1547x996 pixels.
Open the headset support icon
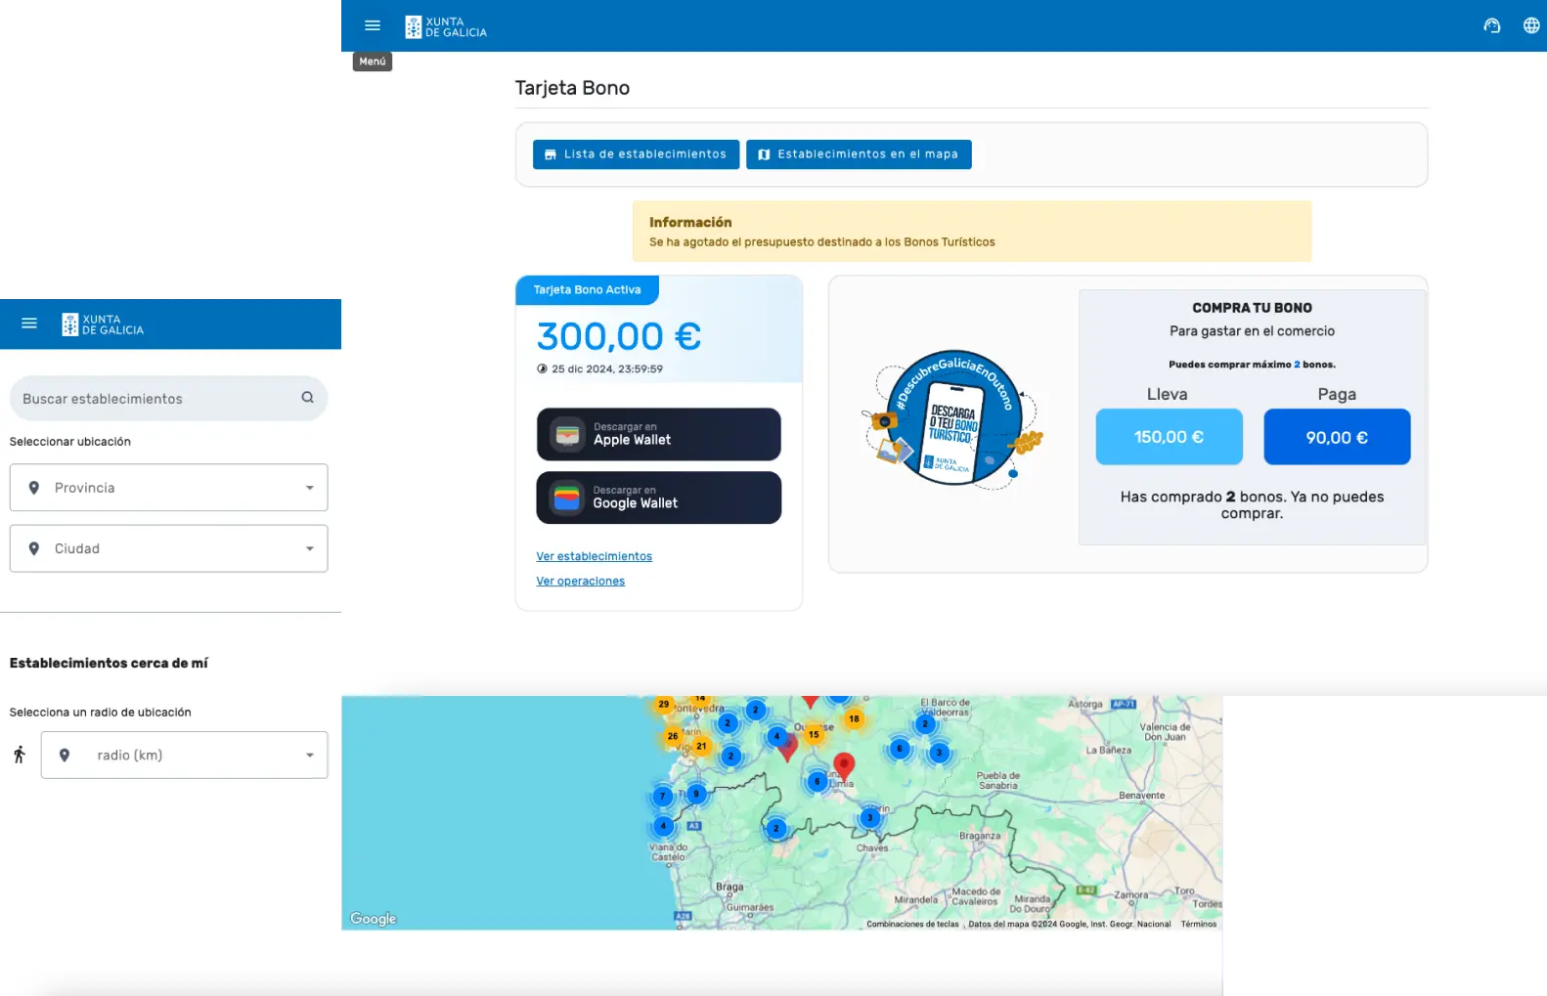[1491, 25]
